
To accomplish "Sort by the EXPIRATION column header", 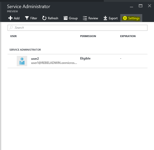I will (128, 36).
